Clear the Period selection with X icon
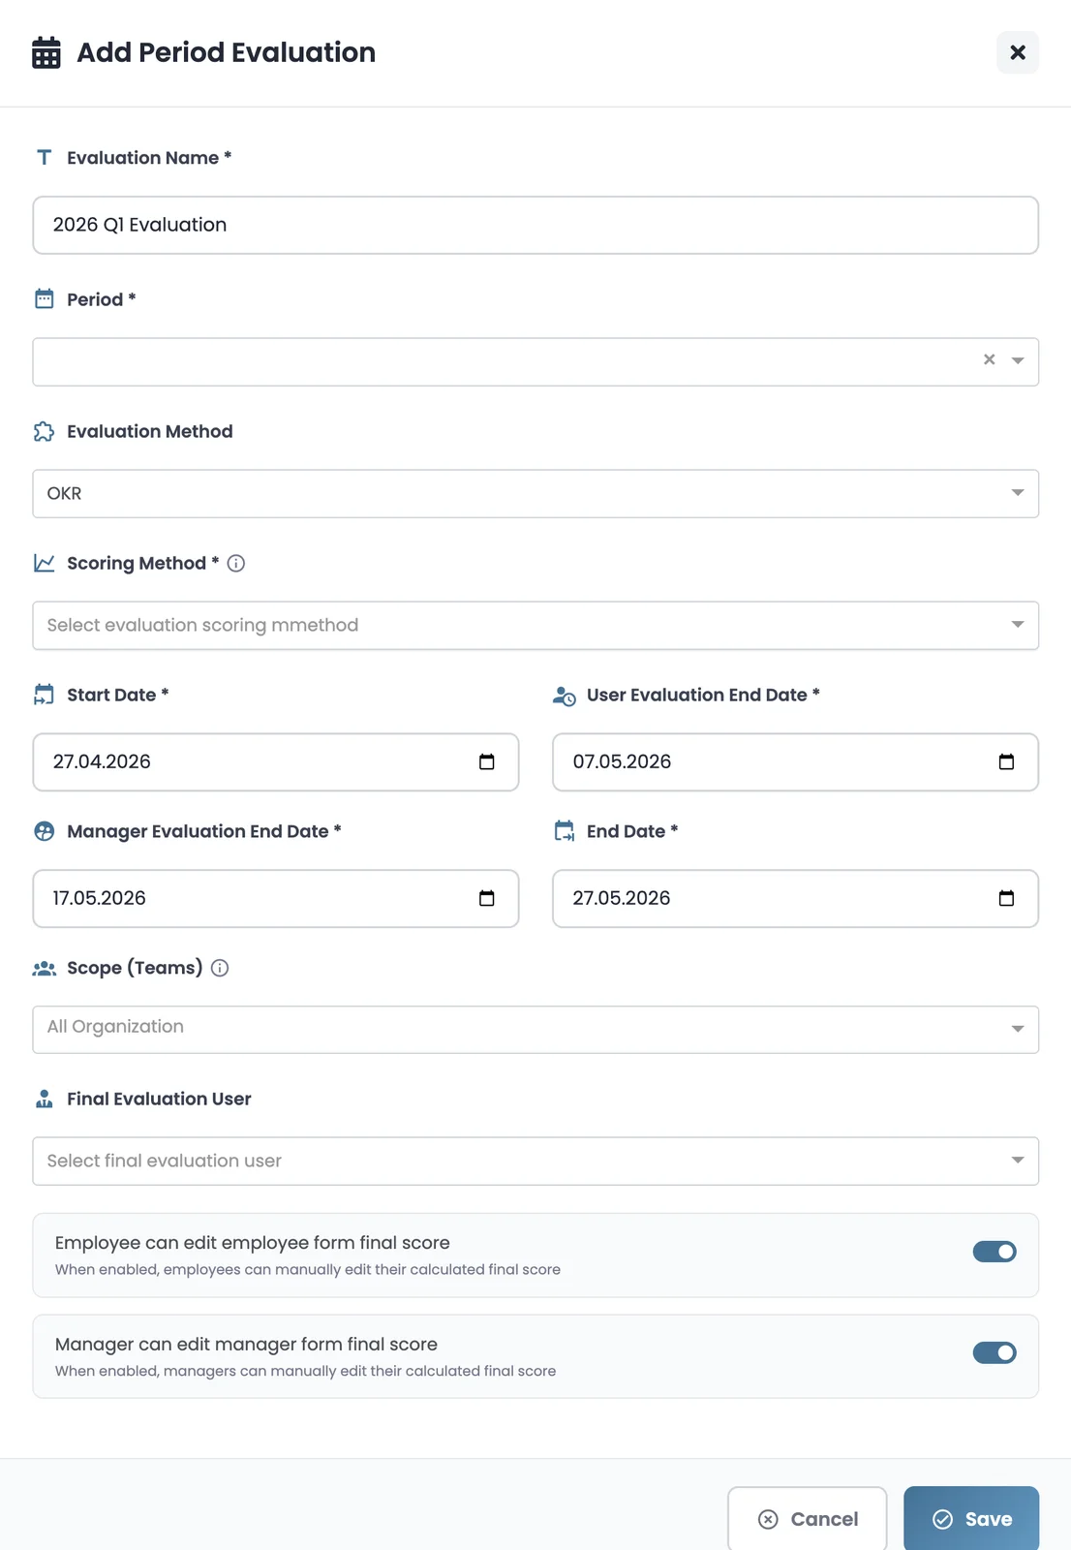The width and height of the screenshot is (1071, 1550). click(989, 360)
